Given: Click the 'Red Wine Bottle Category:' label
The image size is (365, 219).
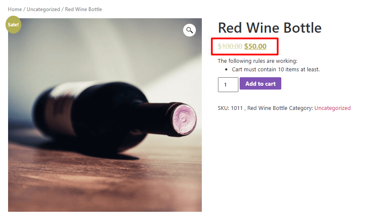Looking at the screenshot, I should tap(280, 108).
